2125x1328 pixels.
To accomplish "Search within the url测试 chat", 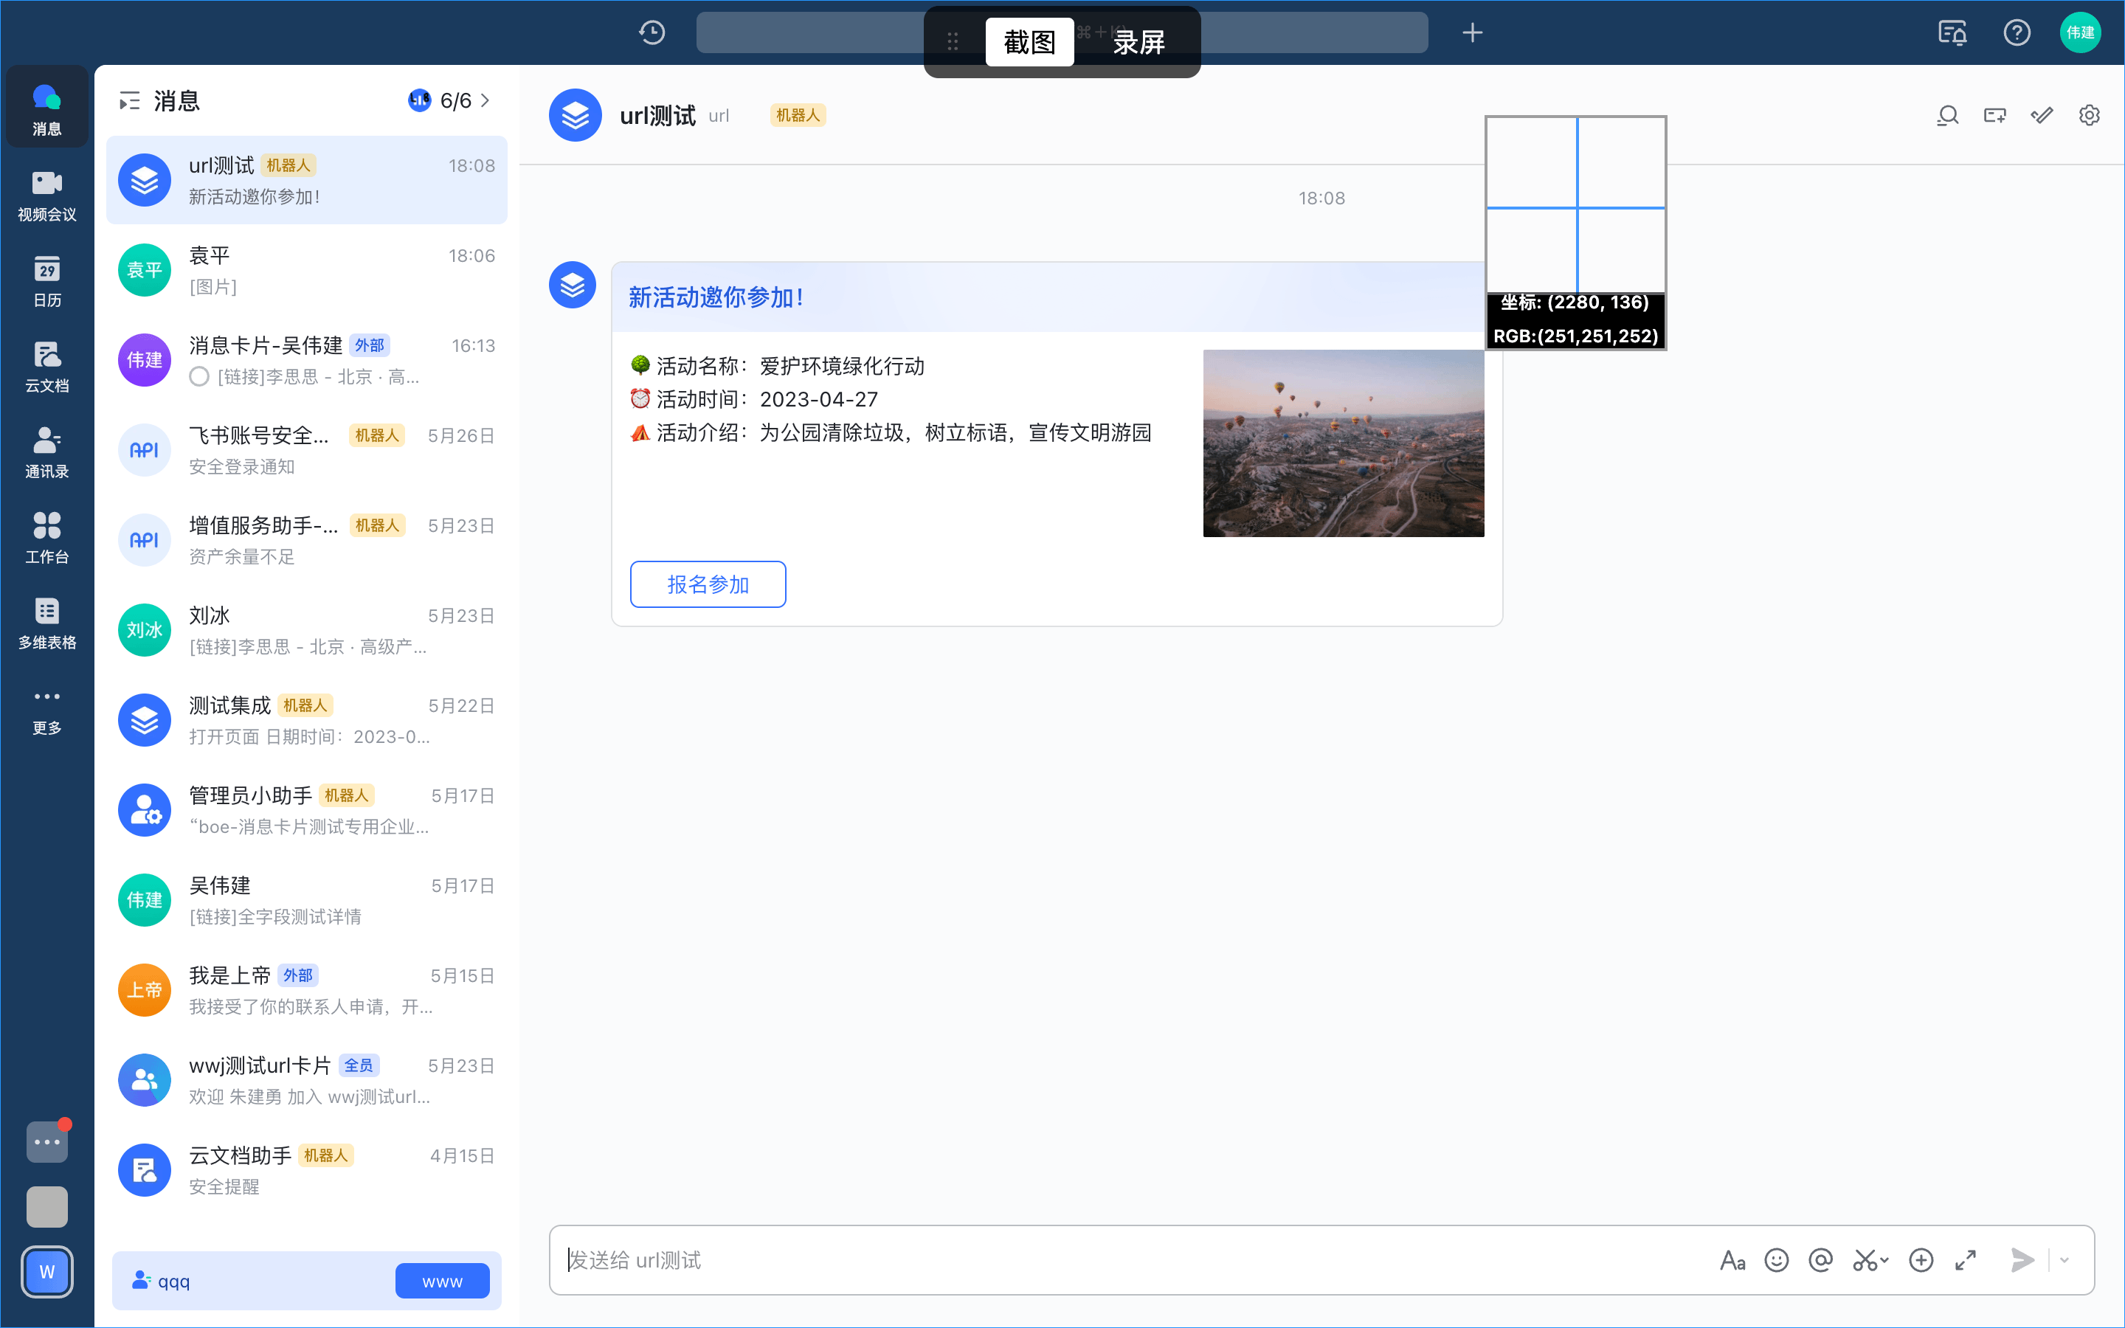I will [x=1948, y=115].
